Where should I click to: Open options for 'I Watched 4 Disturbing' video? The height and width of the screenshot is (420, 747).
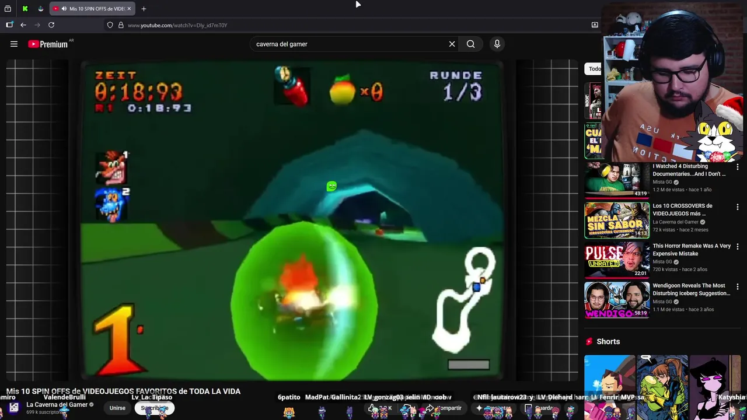737,167
